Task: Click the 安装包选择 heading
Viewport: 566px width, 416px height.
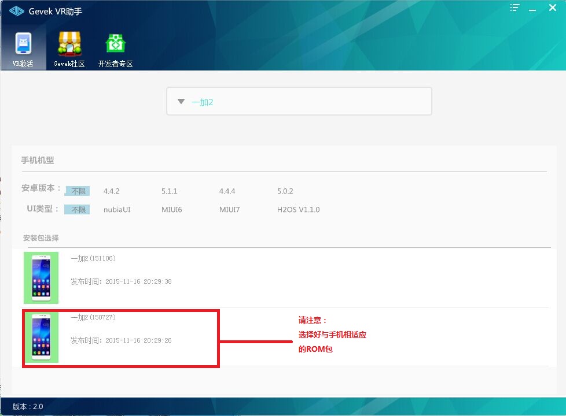Action: 41,238
